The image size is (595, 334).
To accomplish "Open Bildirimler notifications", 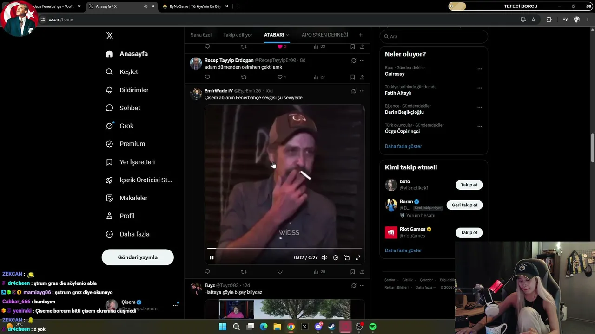I will click(127, 90).
